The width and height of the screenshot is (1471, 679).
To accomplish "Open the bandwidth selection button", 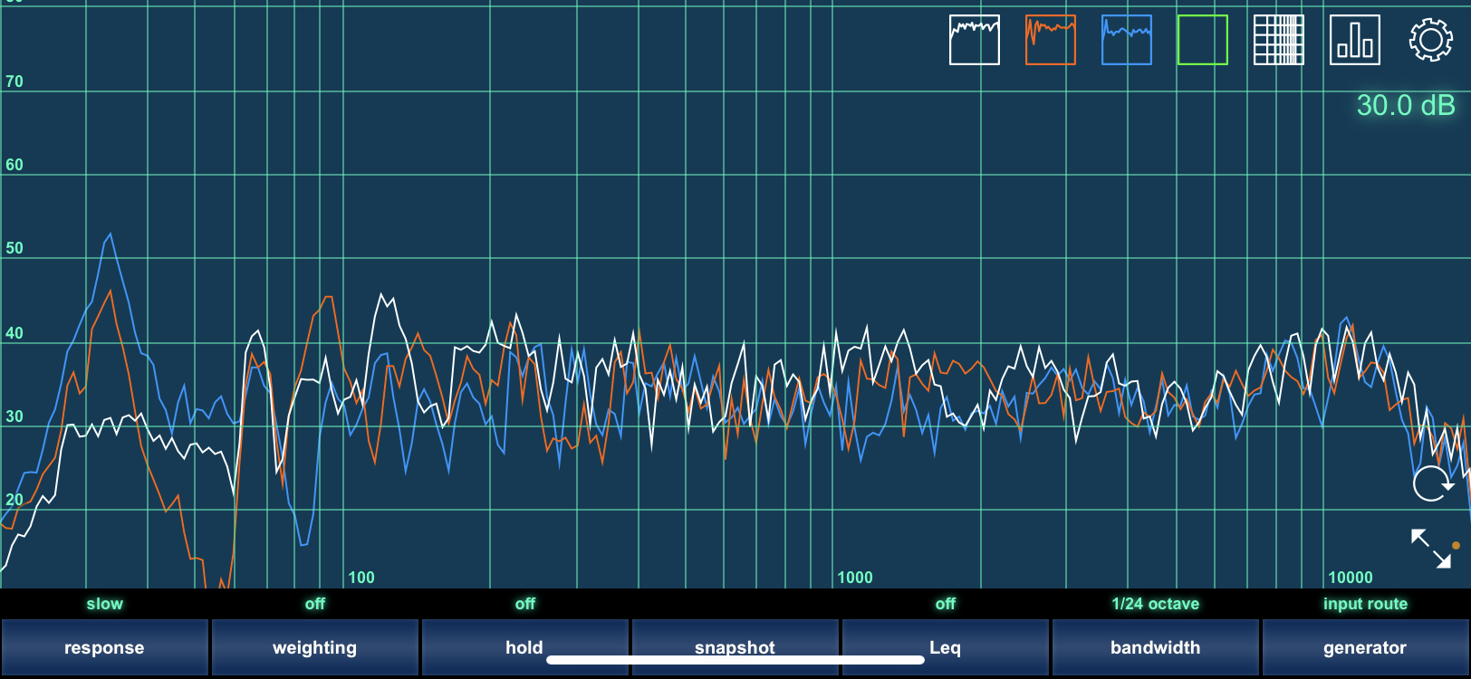I will click(x=1155, y=647).
